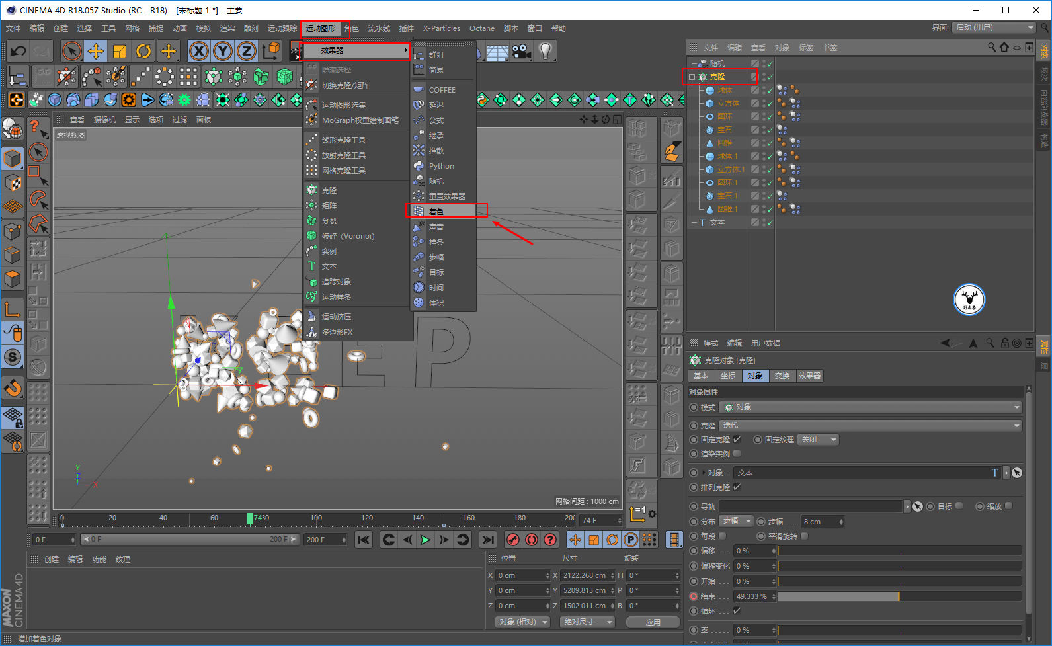Image resolution: width=1052 pixels, height=646 pixels.
Task: Click the Record active objects icon
Action: click(512, 540)
